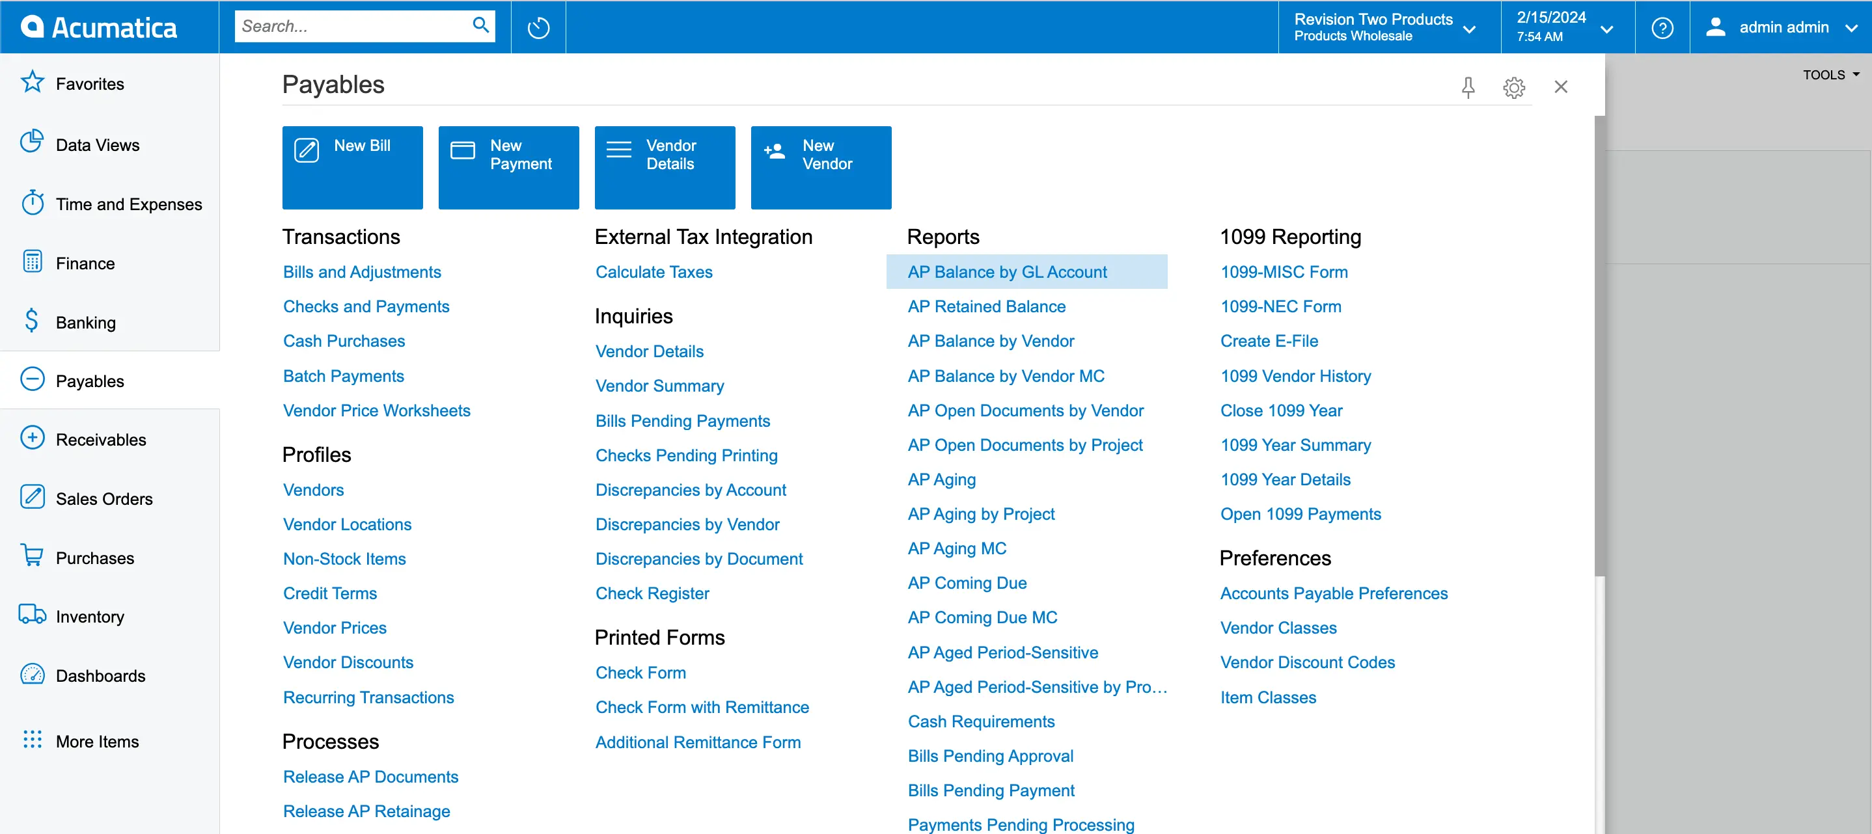Open the AP Balance by GL Account report
The image size is (1872, 834).
tap(1009, 271)
